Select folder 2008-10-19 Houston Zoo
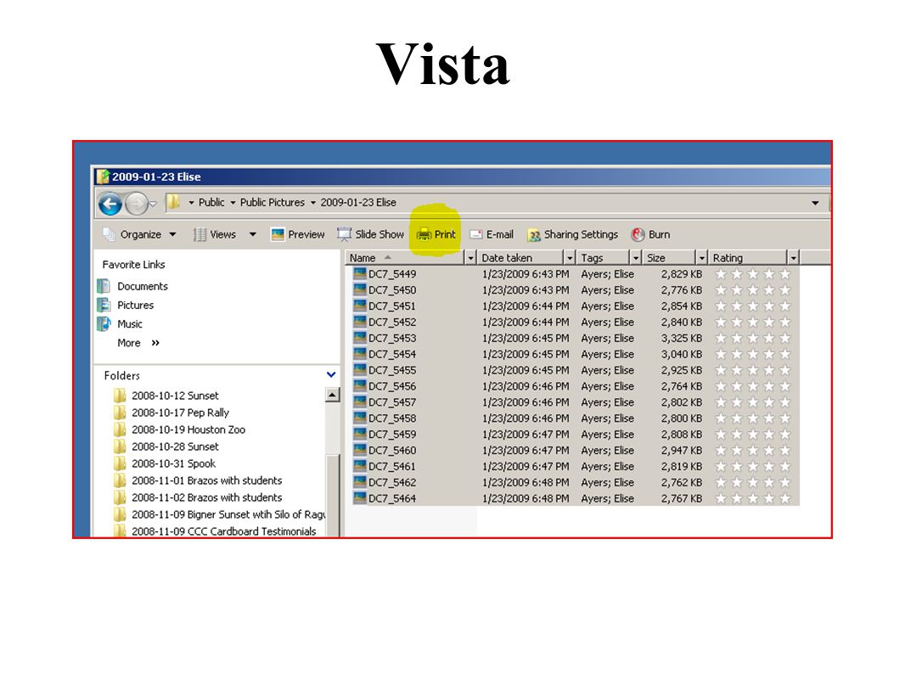The height and width of the screenshot is (679, 905). tap(179, 429)
